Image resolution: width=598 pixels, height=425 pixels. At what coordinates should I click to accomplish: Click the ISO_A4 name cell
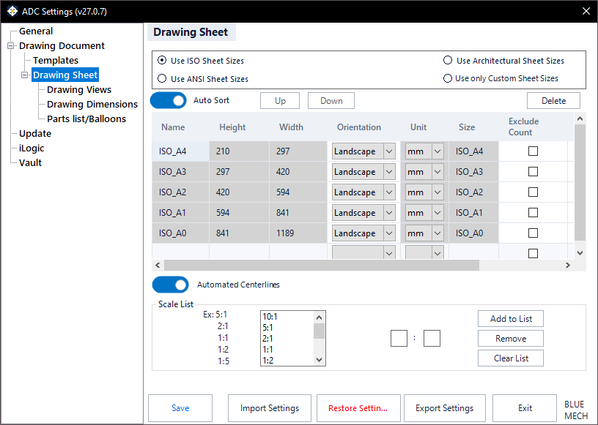tap(180, 151)
